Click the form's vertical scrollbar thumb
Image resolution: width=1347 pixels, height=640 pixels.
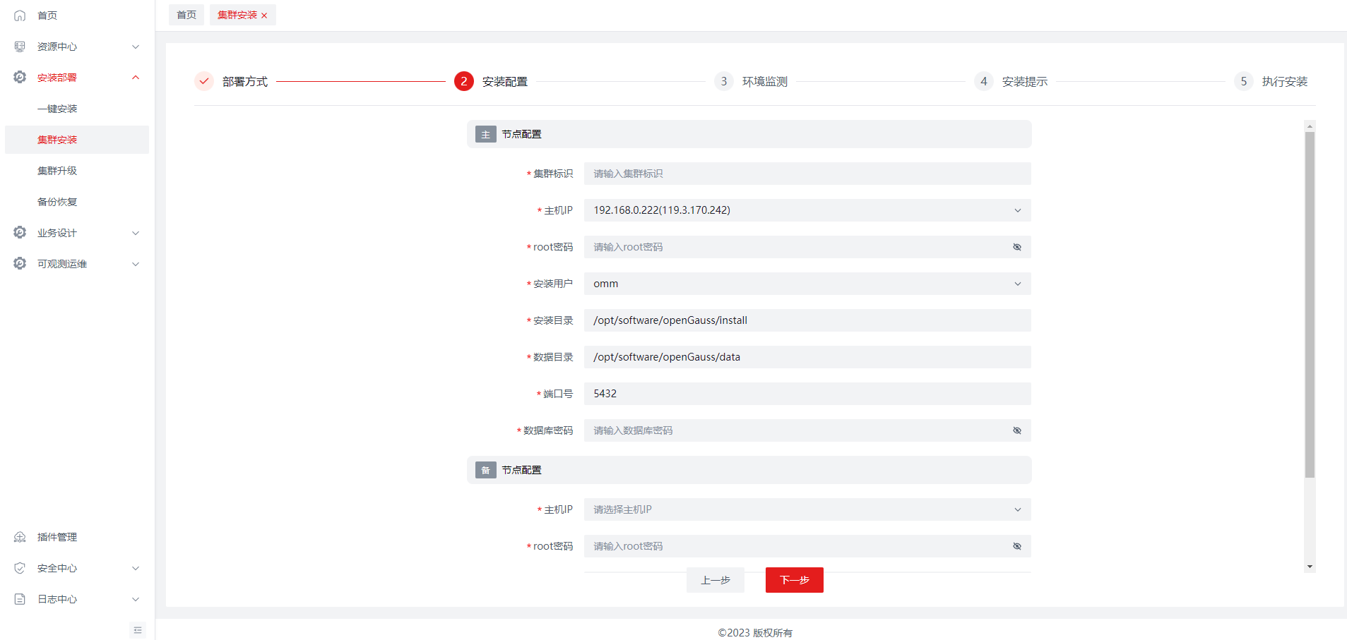tap(1310, 303)
